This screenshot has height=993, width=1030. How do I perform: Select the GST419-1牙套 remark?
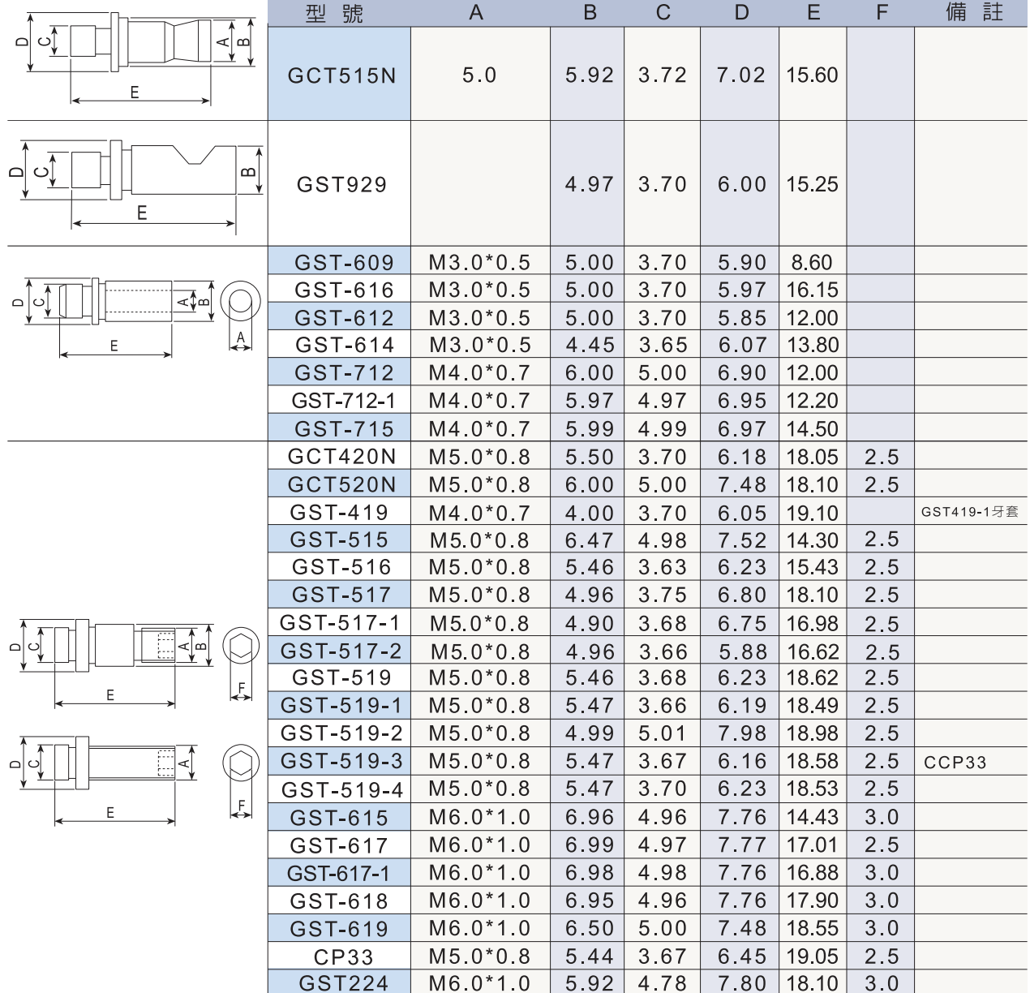[970, 512]
